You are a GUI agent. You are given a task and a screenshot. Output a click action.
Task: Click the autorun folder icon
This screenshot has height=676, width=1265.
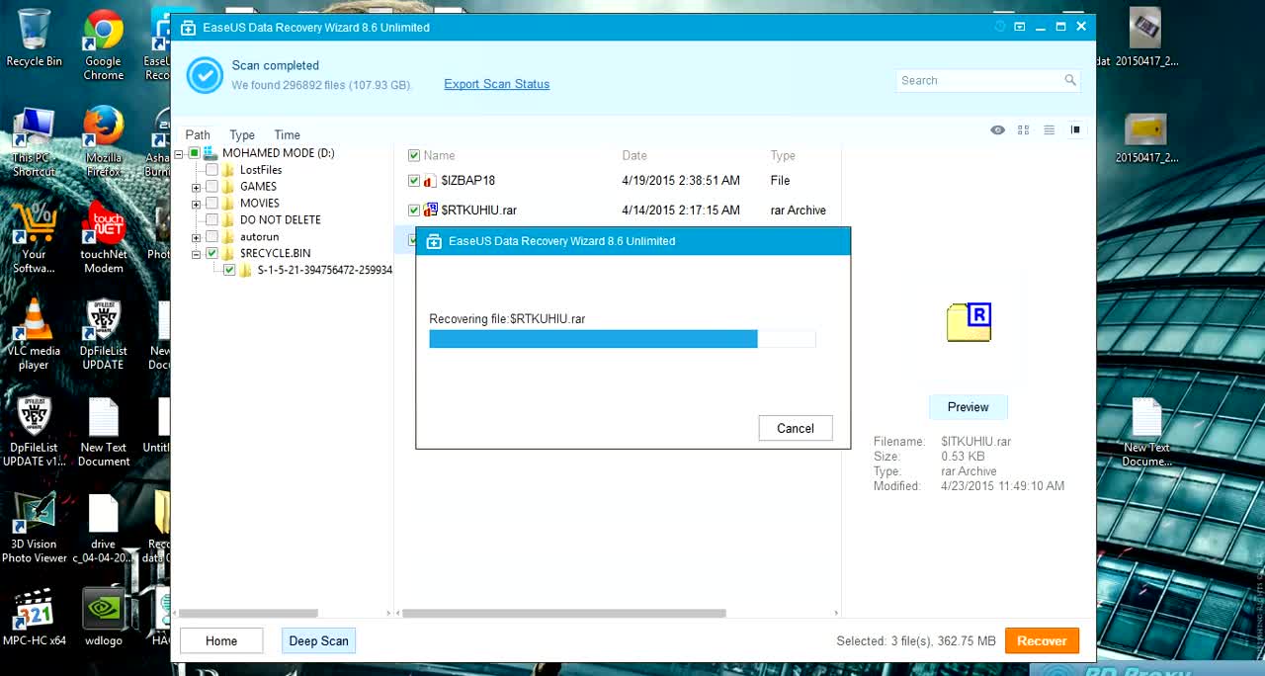(228, 237)
